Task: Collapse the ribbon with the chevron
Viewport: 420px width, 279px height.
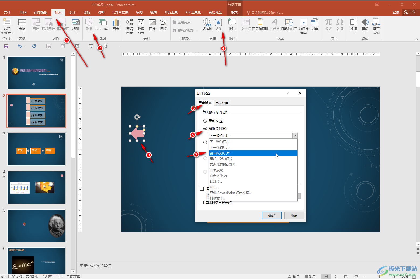Action: (x=416, y=39)
